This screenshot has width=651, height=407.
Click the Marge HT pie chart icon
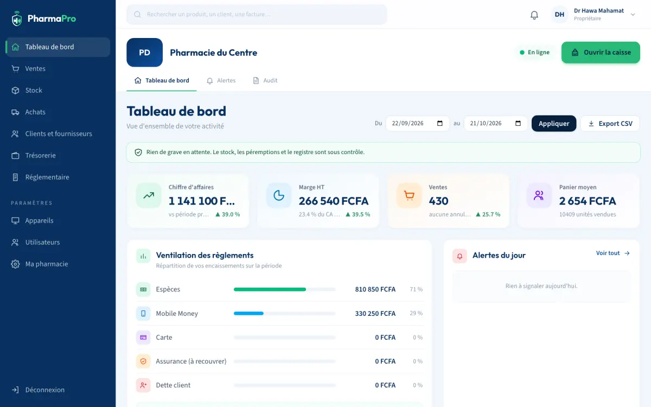click(279, 196)
